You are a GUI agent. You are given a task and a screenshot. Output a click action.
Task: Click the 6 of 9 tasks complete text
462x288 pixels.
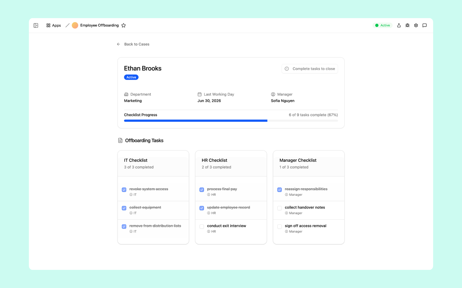point(313,115)
